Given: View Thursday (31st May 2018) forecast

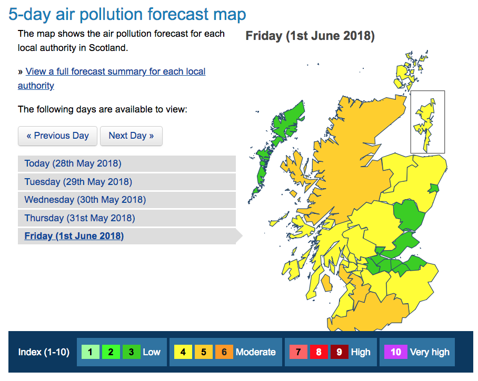Looking at the screenshot, I should pos(79,218).
